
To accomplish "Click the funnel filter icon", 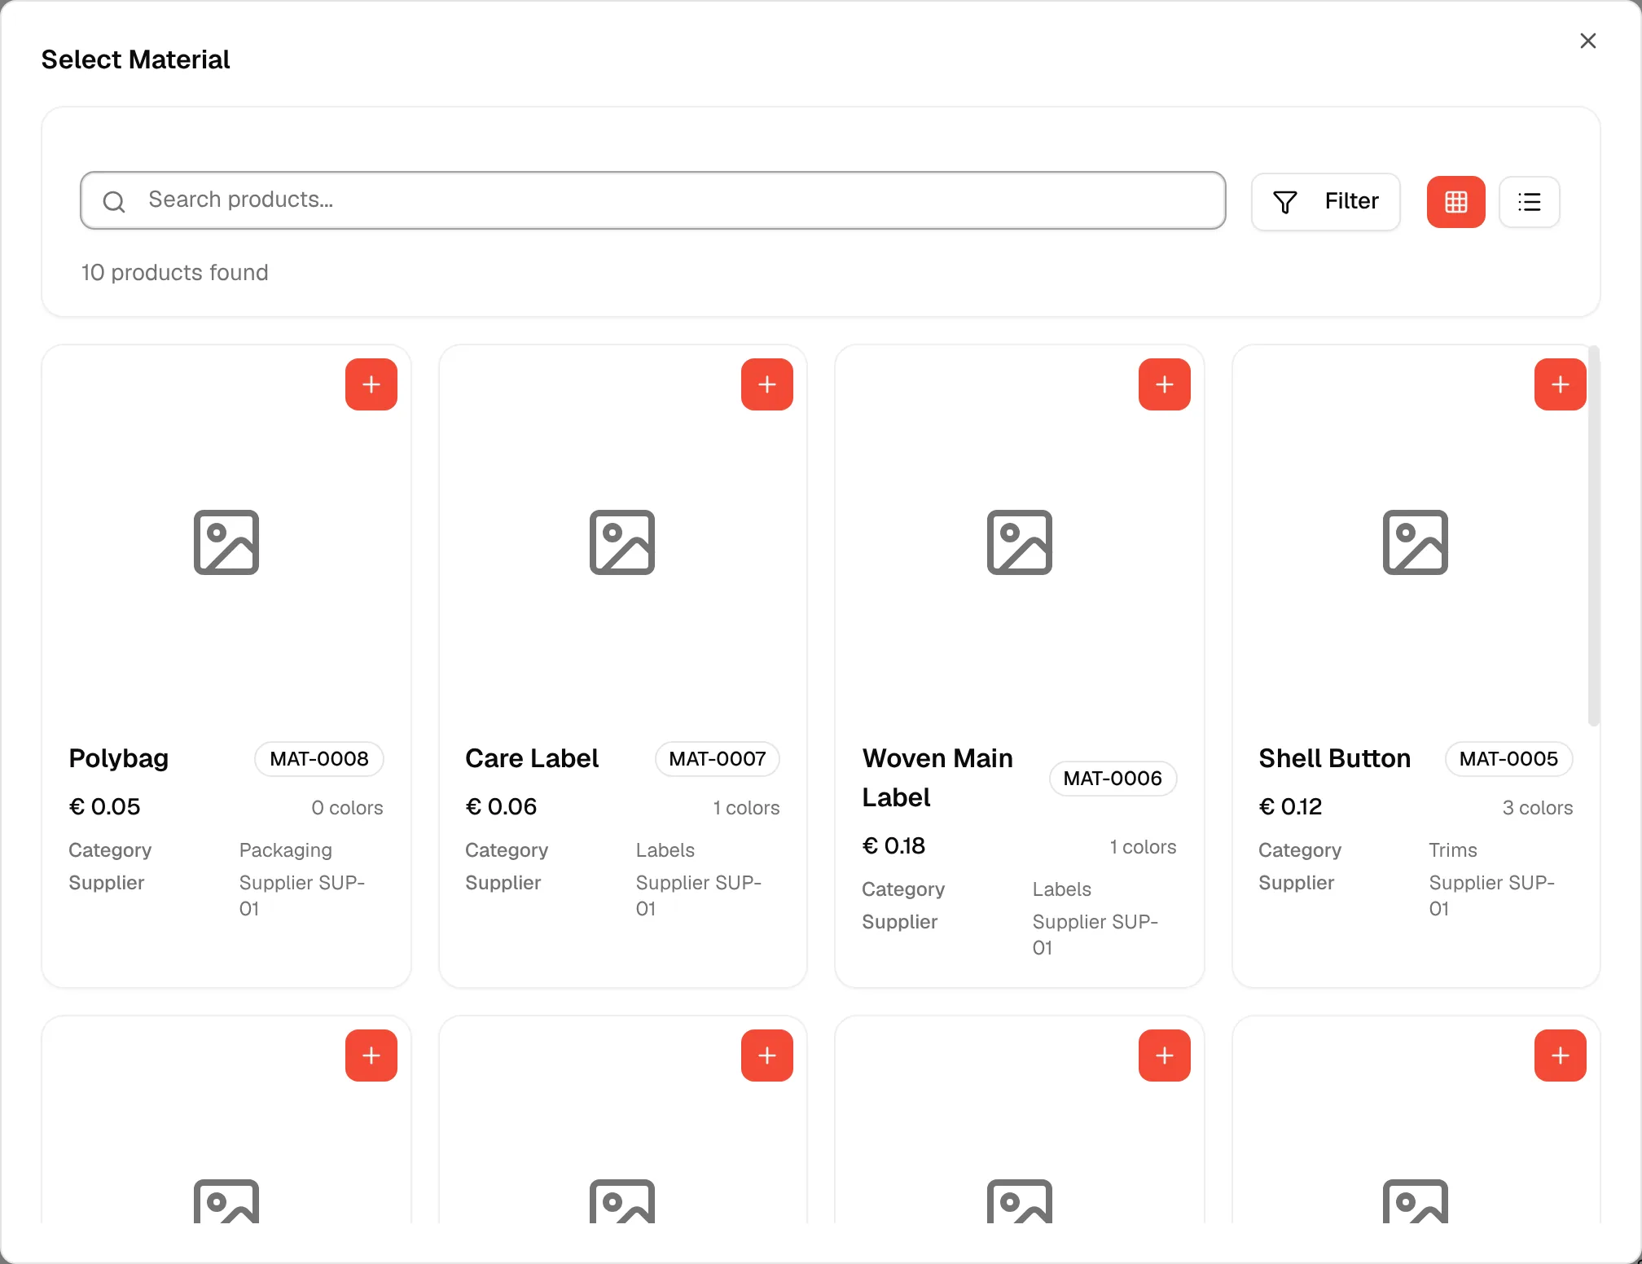I will point(1285,202).
